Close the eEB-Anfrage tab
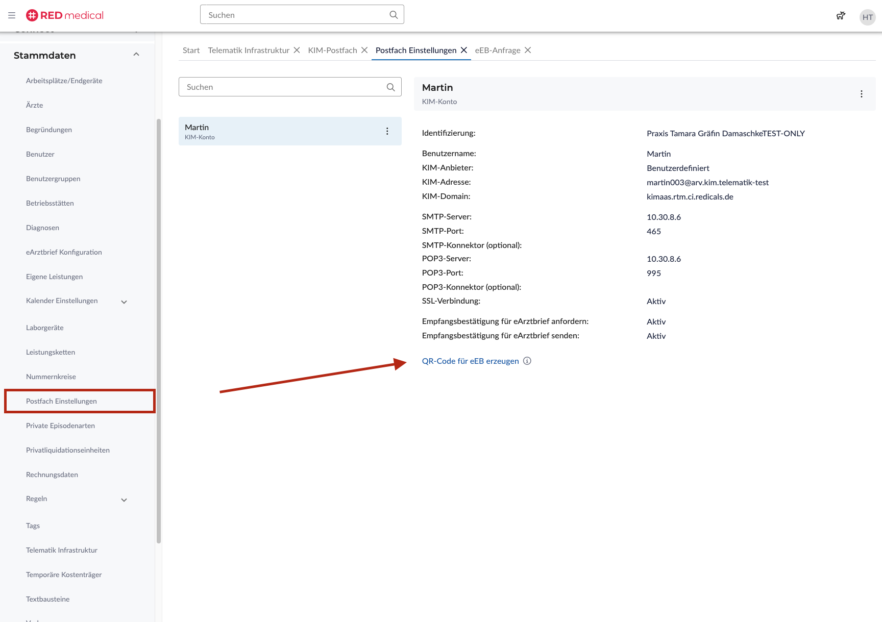This screenshot has width=882, height=622. pos(528,50)
